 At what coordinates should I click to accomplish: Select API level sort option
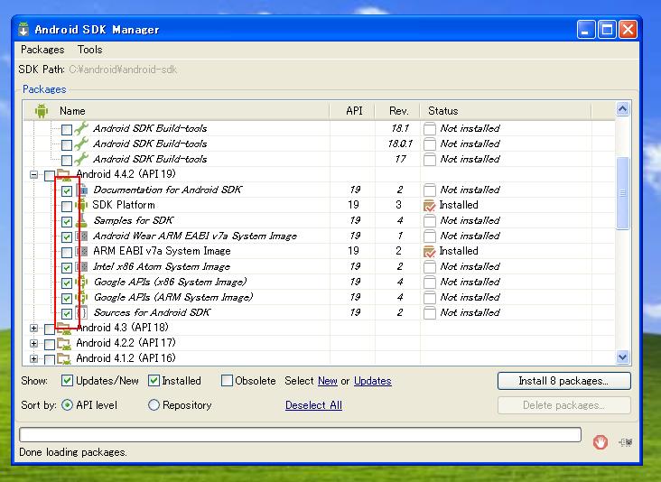point(67,405)
